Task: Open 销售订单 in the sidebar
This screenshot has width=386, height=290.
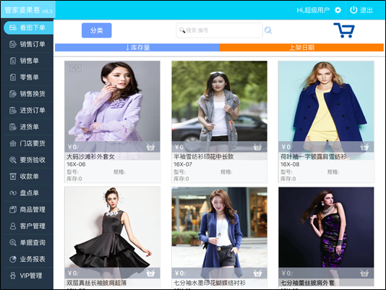Action: click(x=29, y=44)
